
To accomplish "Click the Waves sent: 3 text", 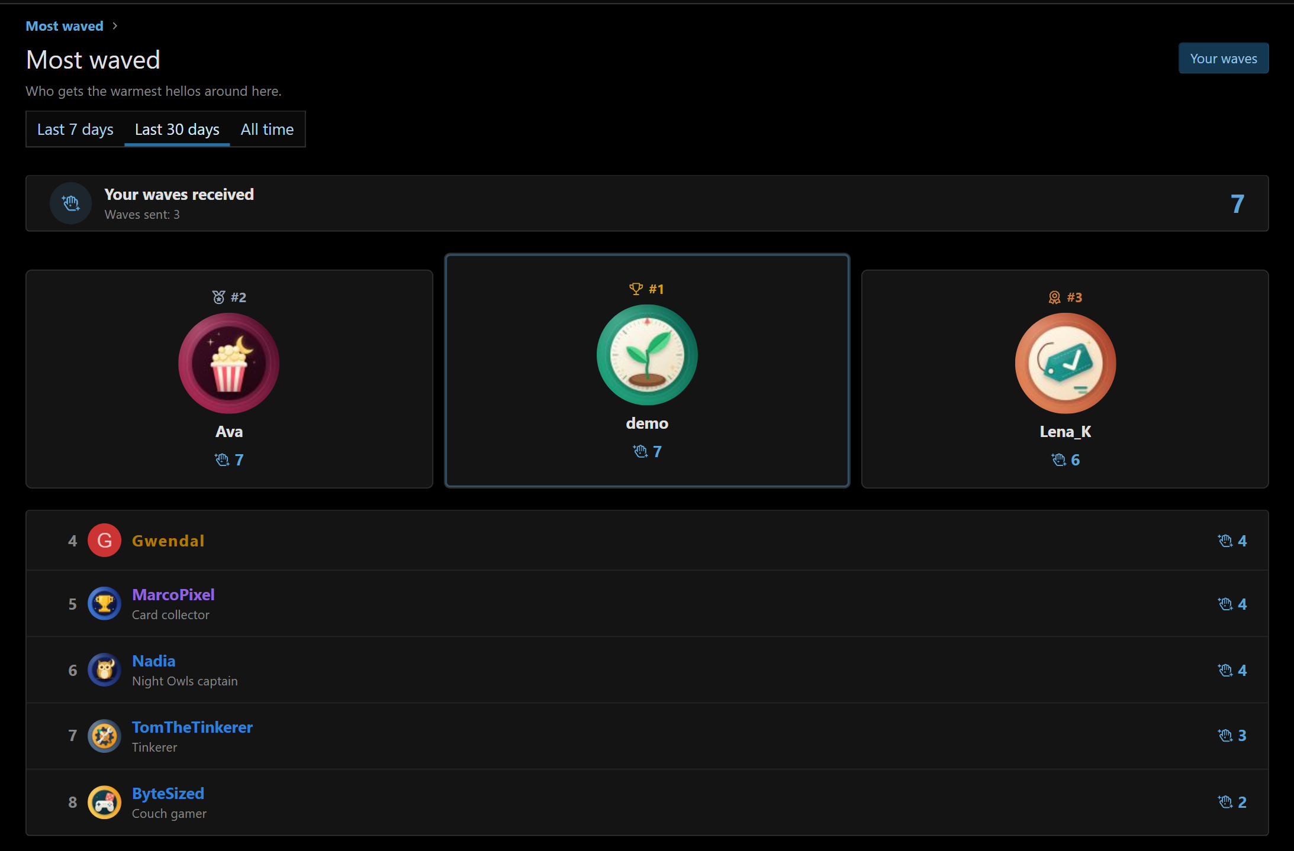I will tap(142, 215).
